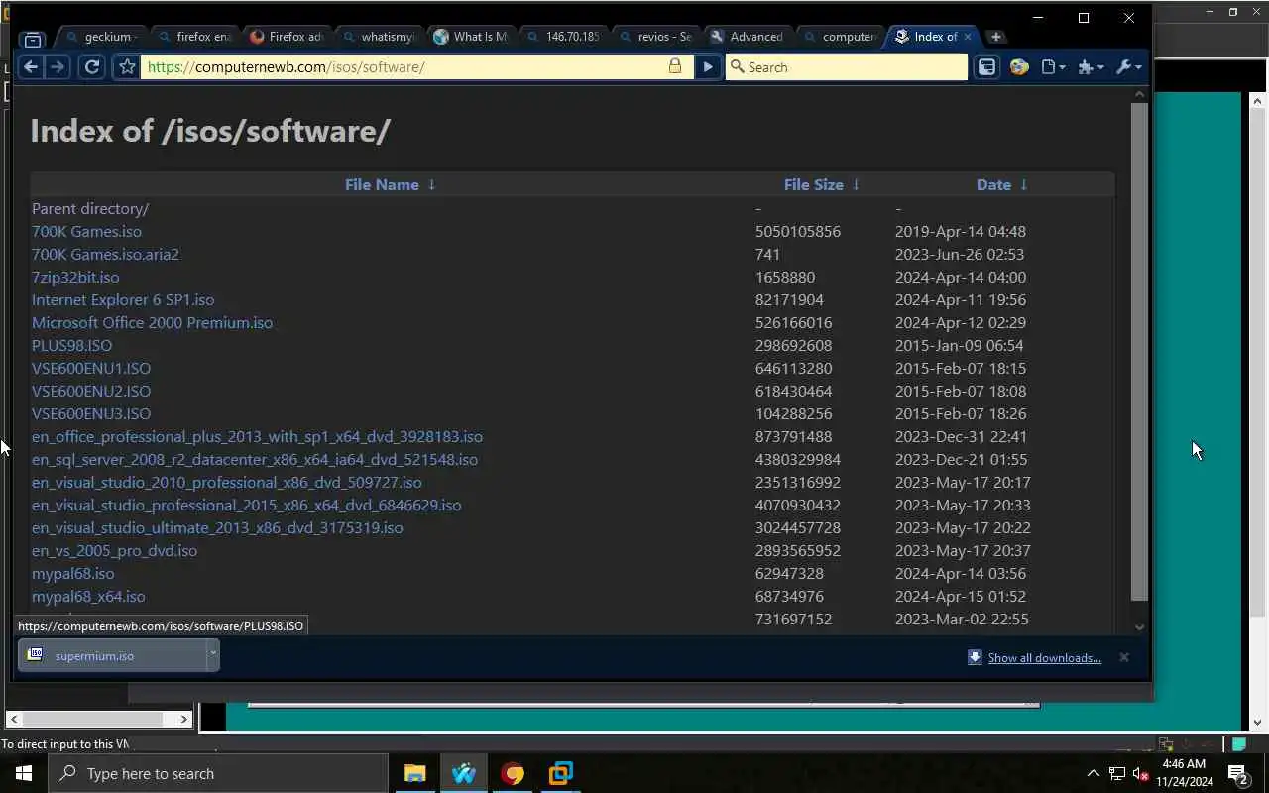Download the SQL Server 2008 R2 iso
Viewport: 1269px width, 793px height.
(x=255, y=459)
